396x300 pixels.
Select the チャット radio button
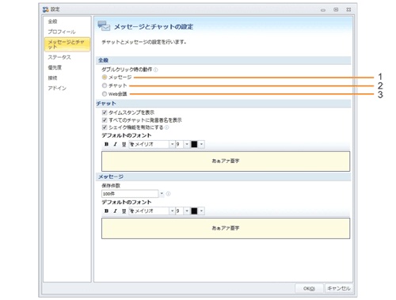[x=105, y=85]
